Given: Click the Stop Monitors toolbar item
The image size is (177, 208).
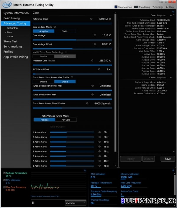Looking at the screenshot, I should tap(123, 7).
